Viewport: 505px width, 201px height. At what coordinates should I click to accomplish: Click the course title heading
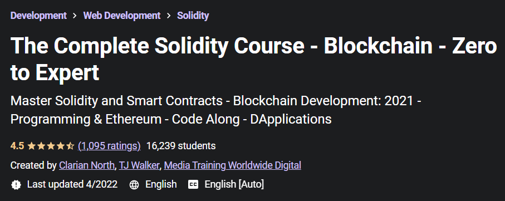pyautogui.click(x=254, y=59)
